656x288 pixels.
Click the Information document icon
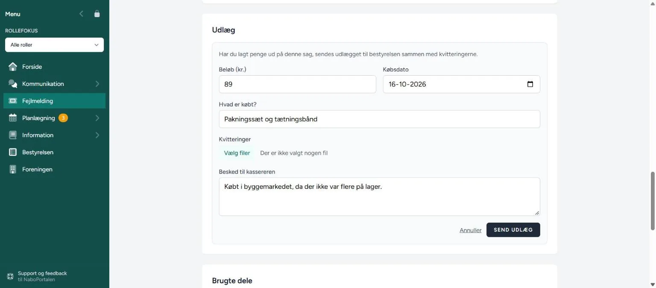click(x=13, y=135)
